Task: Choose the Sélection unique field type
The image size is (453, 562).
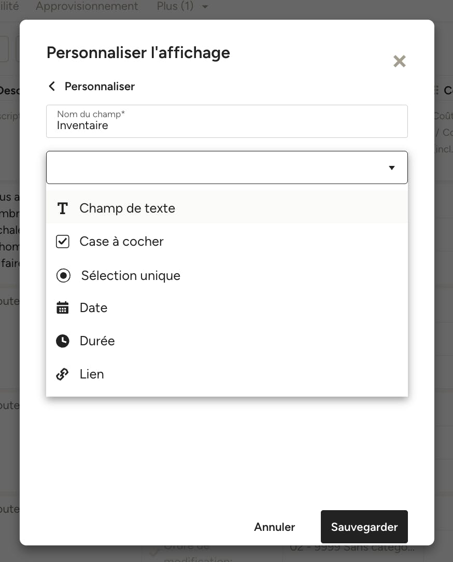Action: (x=227, y=276)
